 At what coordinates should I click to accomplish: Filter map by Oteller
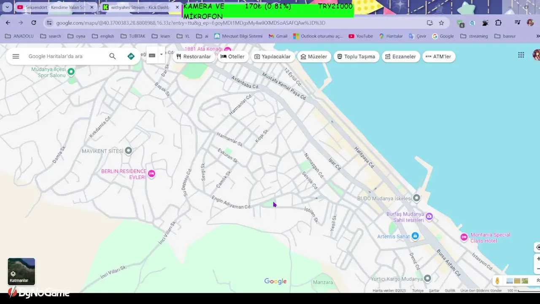[x=232, y=57]
